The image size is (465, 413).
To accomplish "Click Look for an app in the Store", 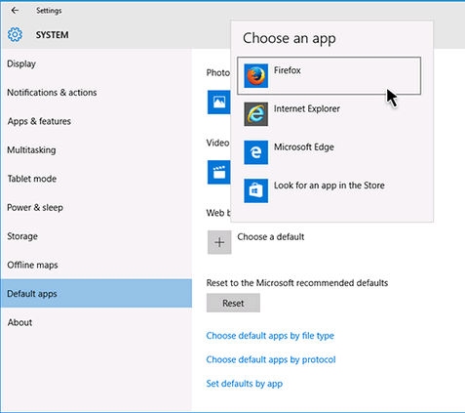I will click(x=329, y=186).
